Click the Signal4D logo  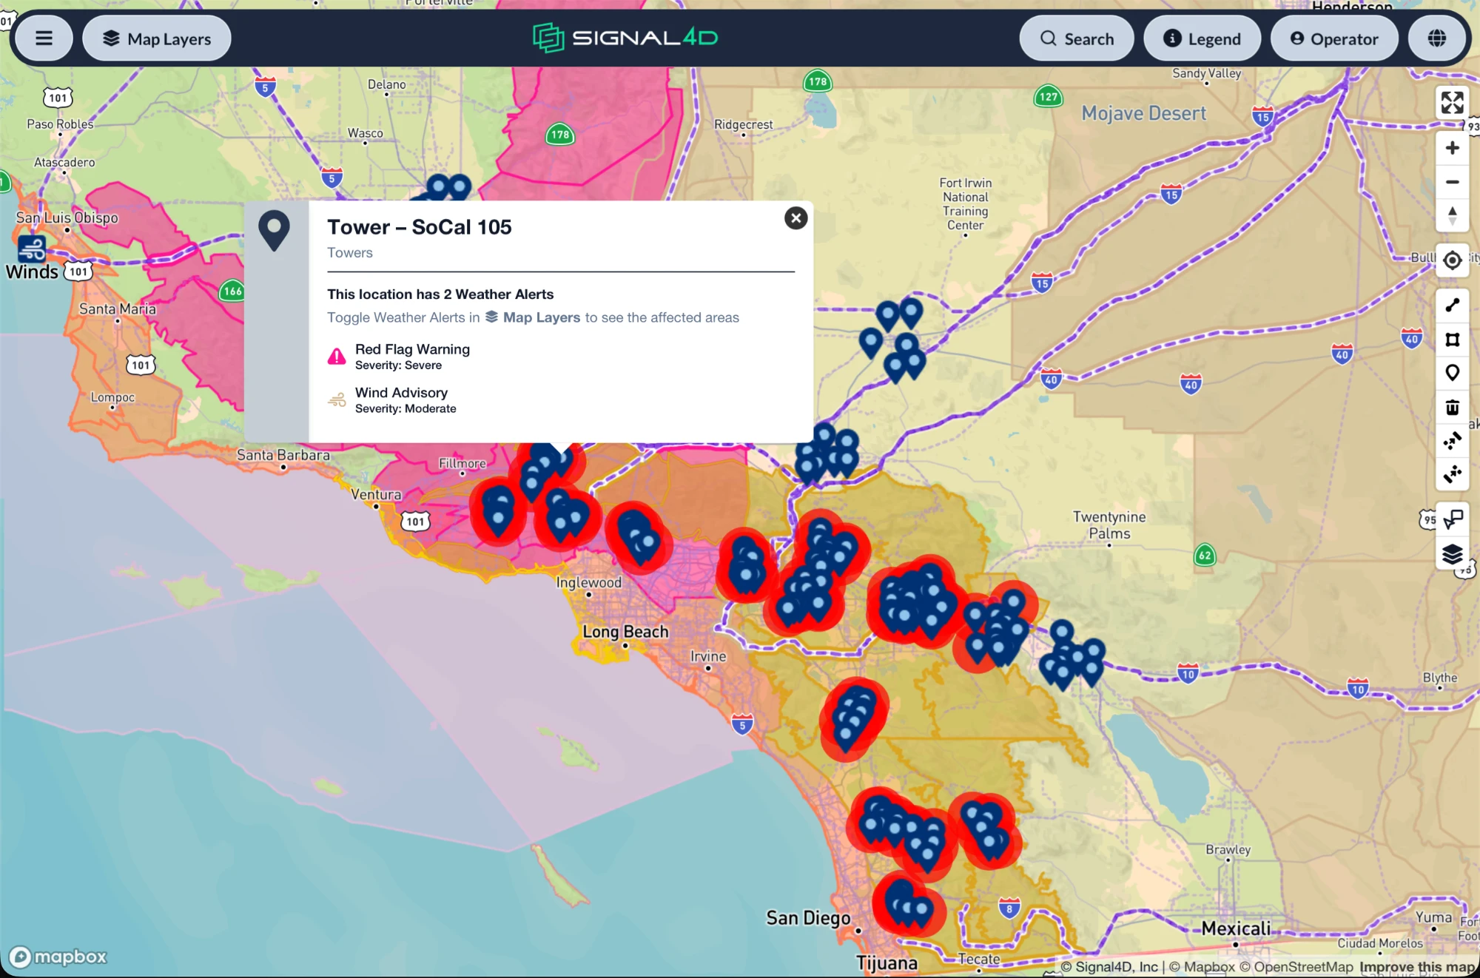tap(625, 38)
